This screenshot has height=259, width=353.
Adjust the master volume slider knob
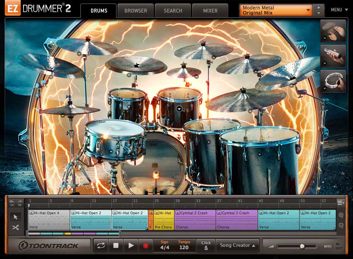(x=302, y=246)
